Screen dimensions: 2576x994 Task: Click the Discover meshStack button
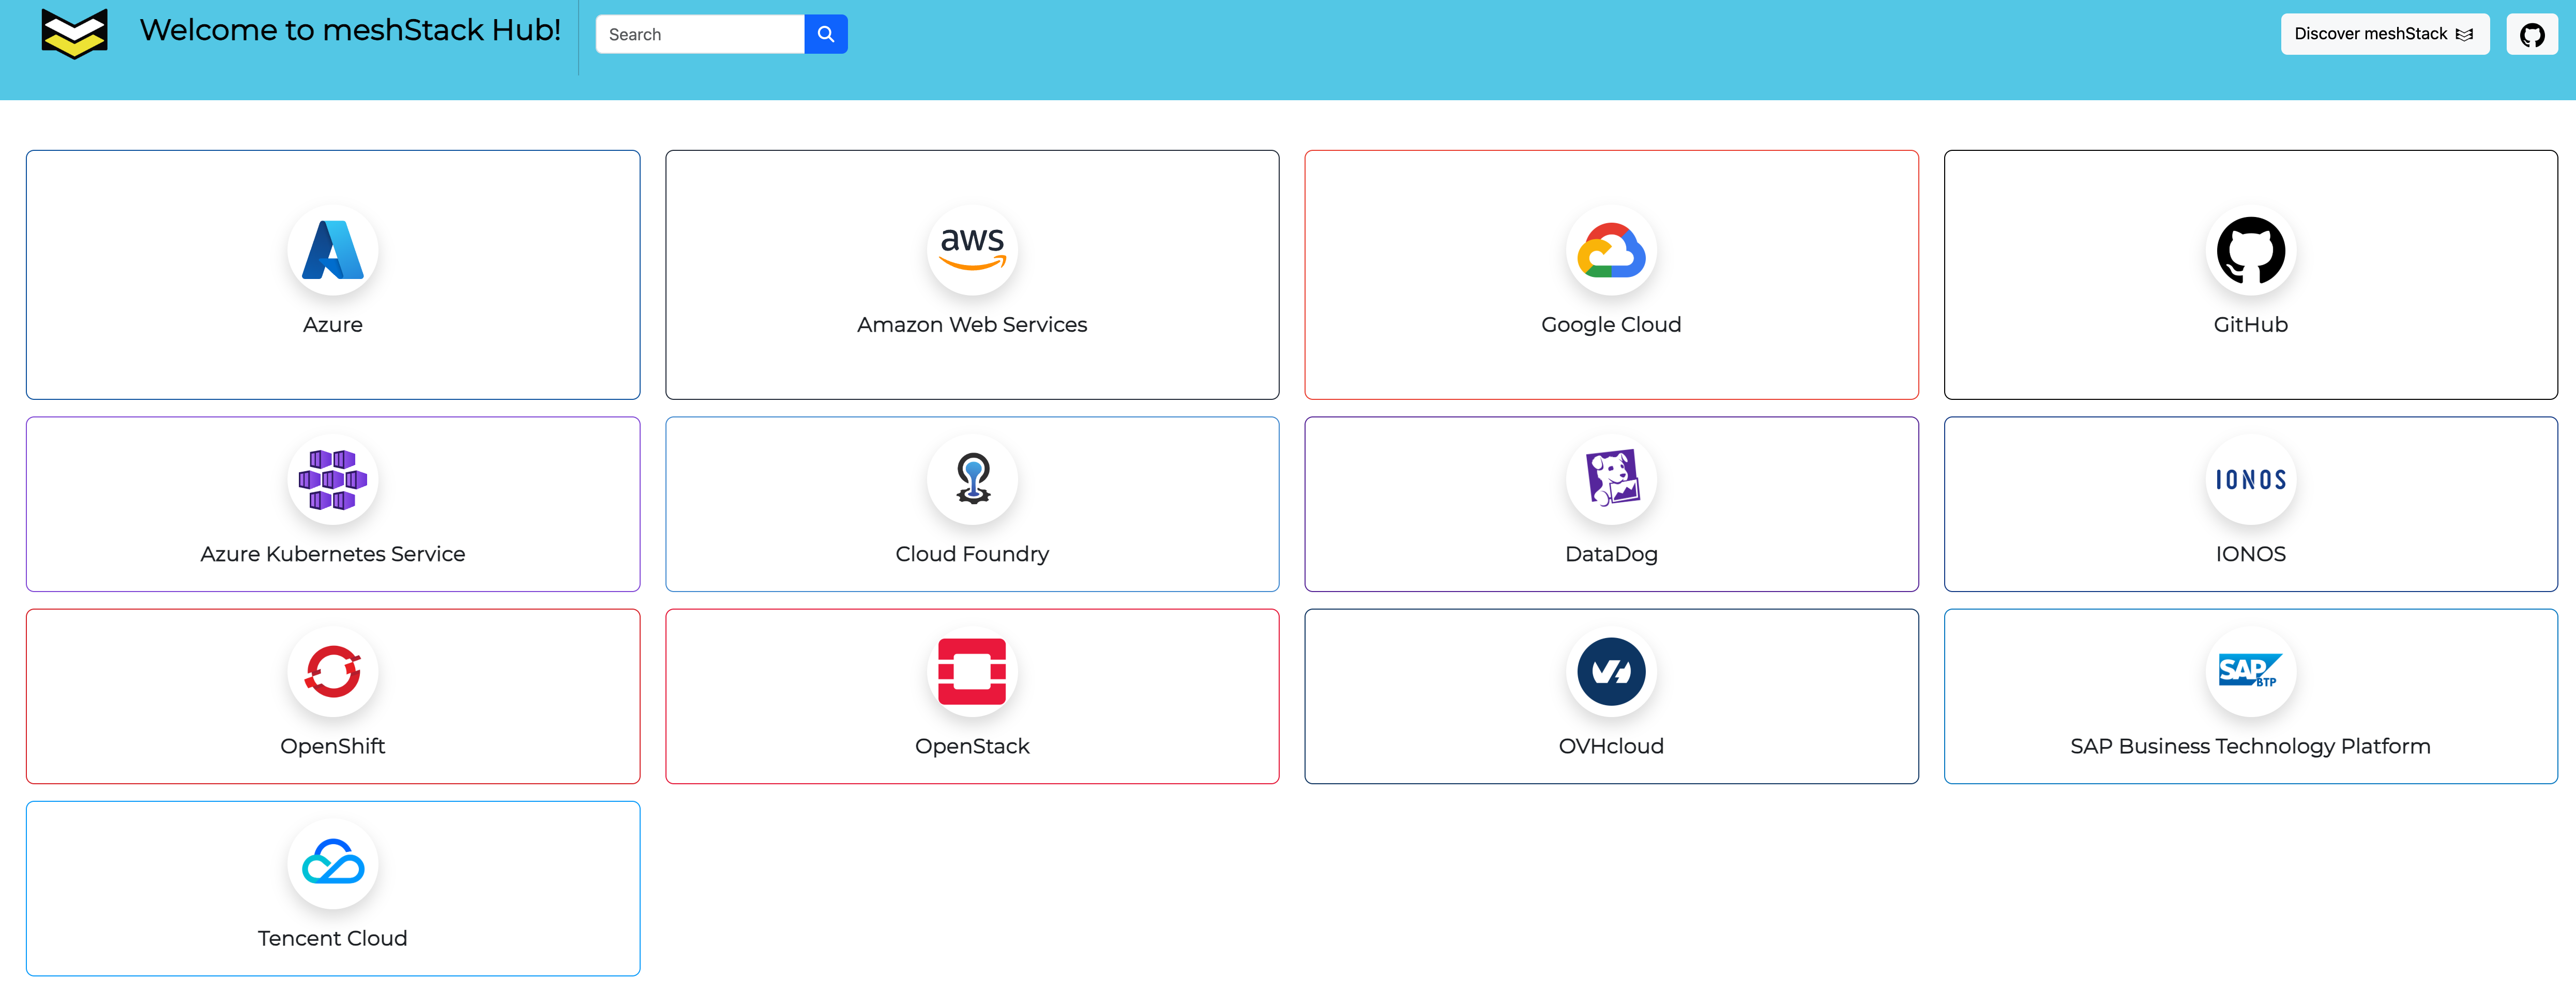pos(2384,34)
